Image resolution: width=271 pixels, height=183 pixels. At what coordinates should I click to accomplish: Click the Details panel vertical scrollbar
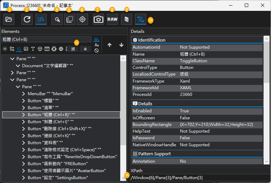point(266,100)
